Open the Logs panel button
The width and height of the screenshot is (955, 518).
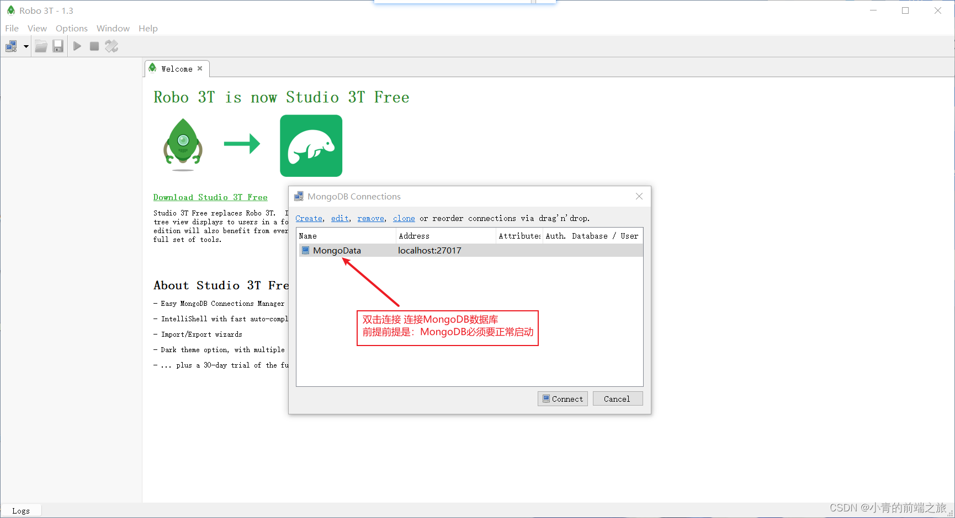pos(21,511)
